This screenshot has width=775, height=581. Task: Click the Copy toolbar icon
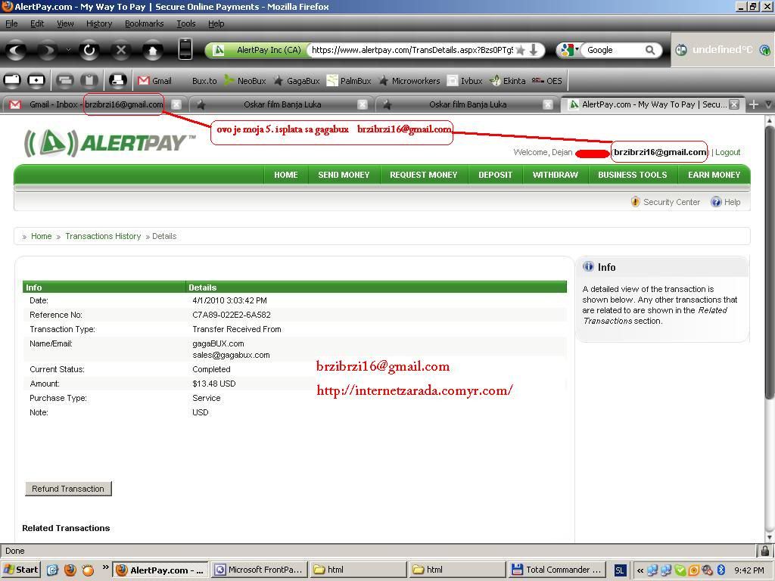(x=65, y=80)
